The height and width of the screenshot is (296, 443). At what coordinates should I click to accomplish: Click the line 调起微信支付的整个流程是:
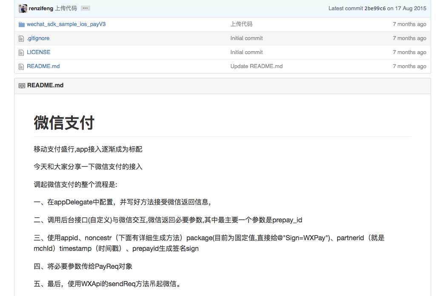(75, 184)
